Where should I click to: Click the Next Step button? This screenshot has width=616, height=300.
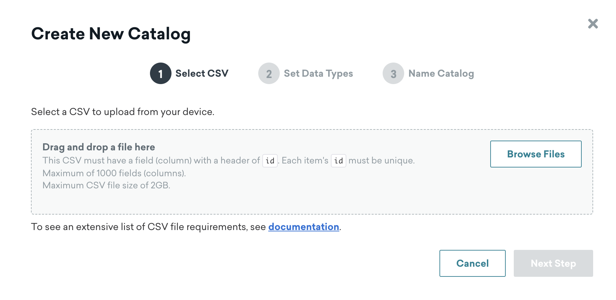[553, 263]
